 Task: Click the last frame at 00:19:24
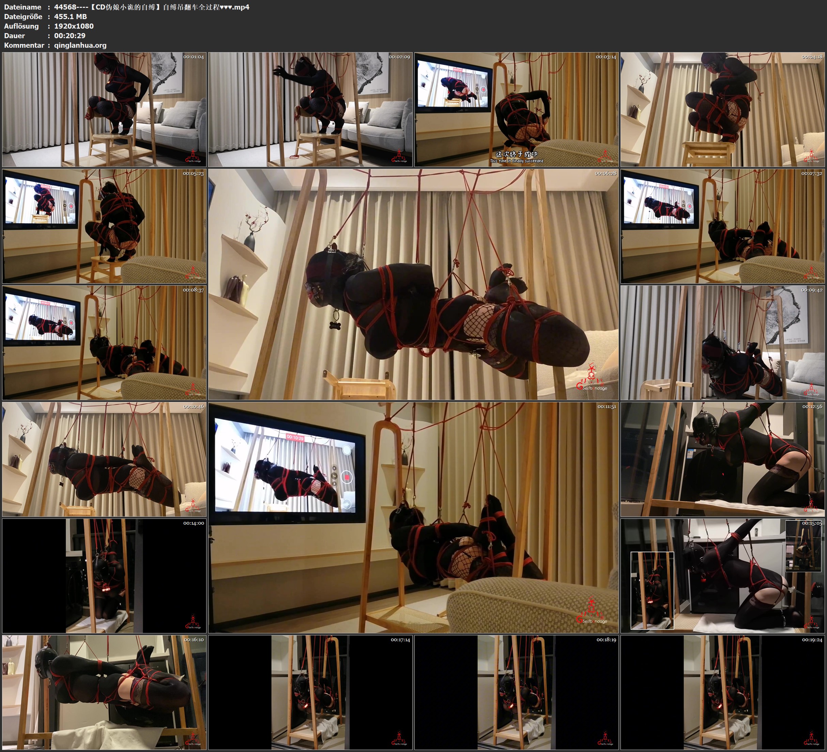[722, 692]
